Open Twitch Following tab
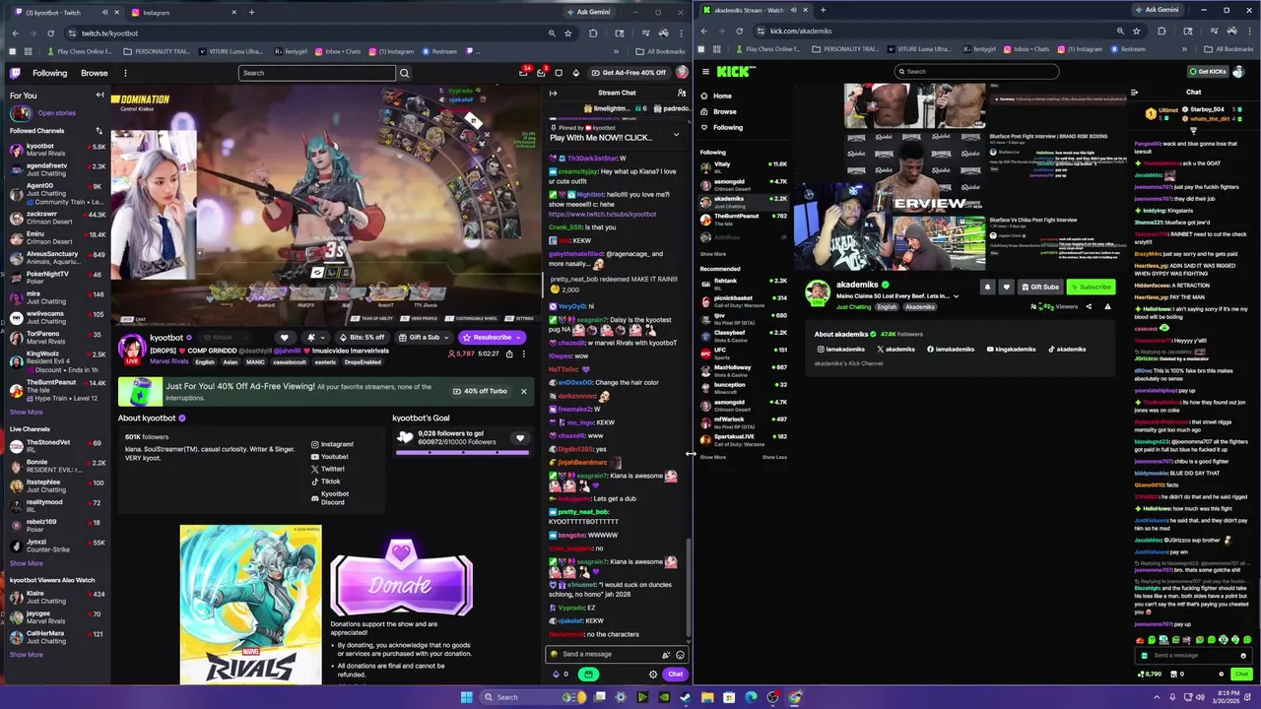Viewport: 1261px width, 709px height. 49,73
